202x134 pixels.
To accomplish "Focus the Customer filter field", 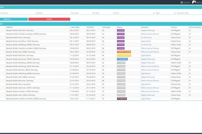I will point(18,13).
